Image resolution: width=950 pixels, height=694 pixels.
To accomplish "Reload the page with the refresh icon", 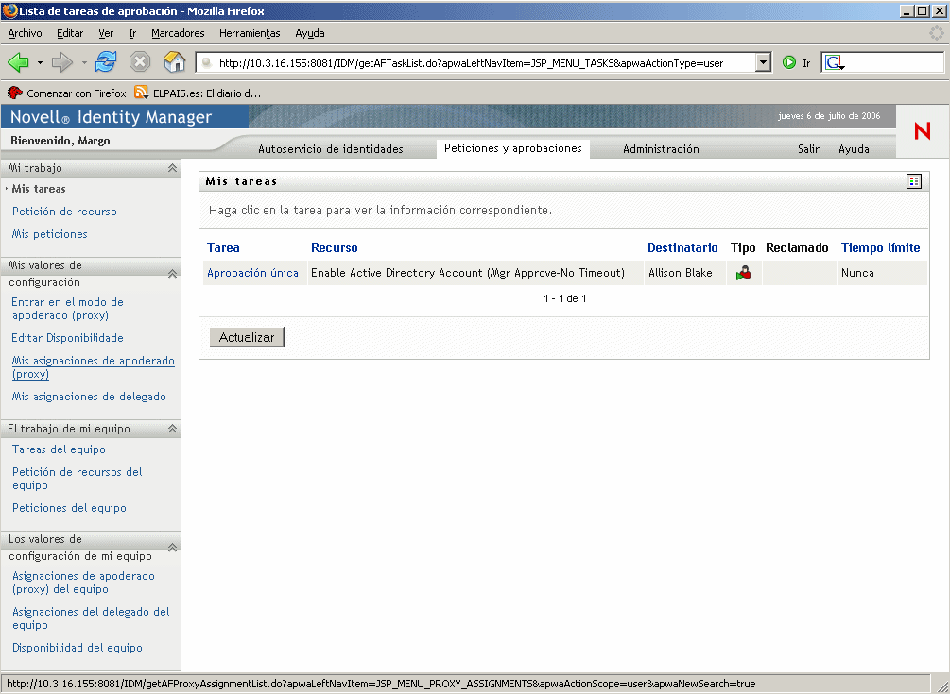I will [x=106, y=62].
